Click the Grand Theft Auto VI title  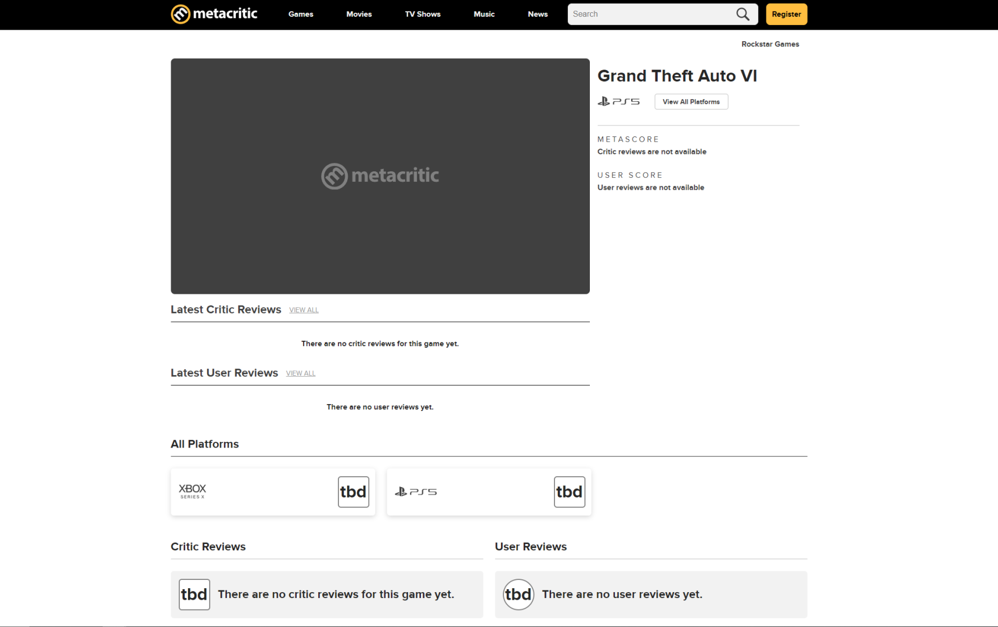click(678, 76)
